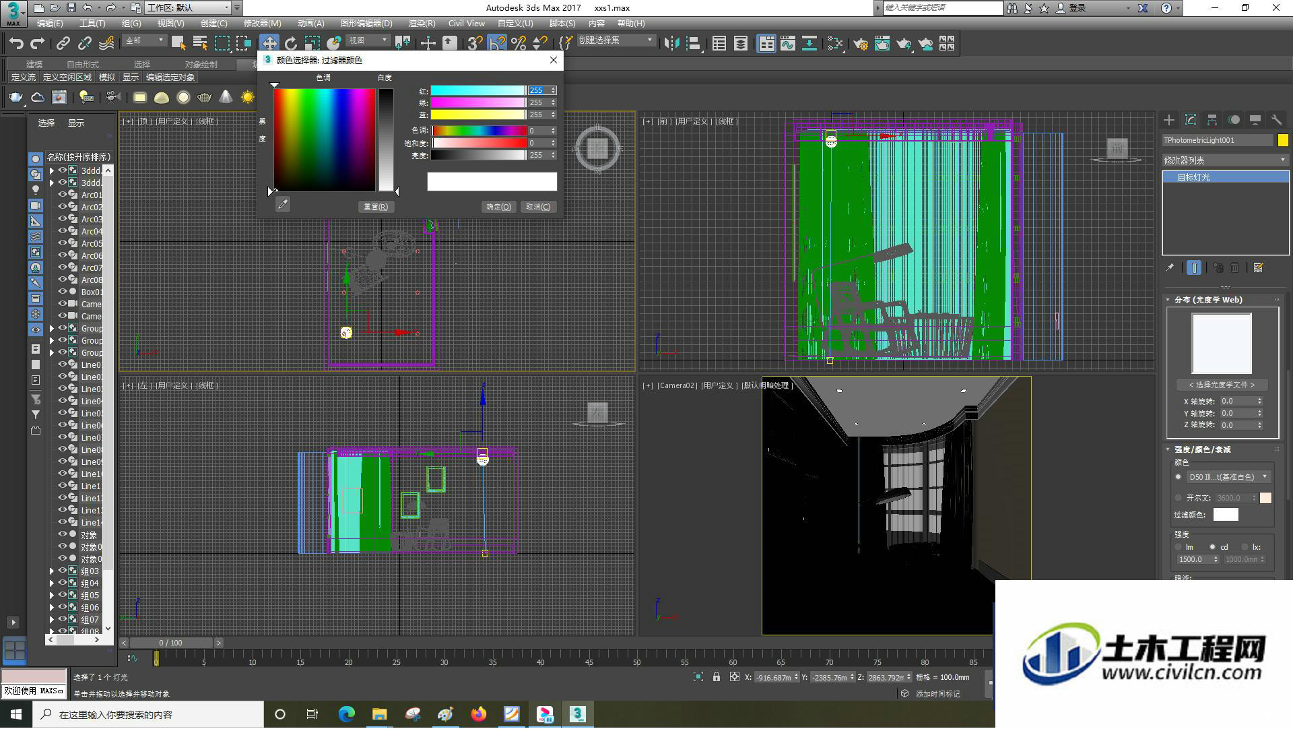Open the 渲染(R) menu
Image resolution: width=1293 pixels, height=729 pixels.
pyautogui.click(x=422, y=23)
